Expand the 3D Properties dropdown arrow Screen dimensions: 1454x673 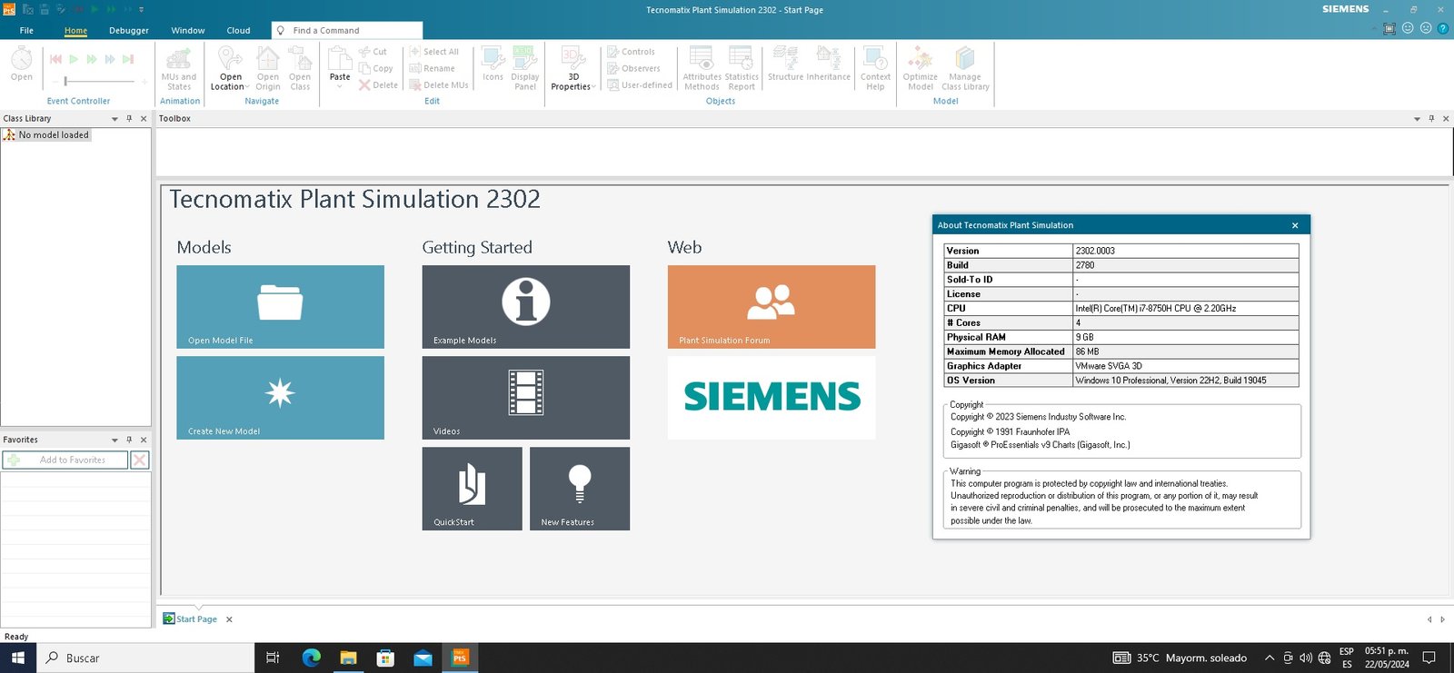(x=593, y=87)
